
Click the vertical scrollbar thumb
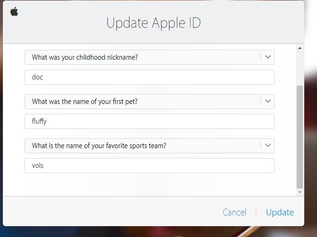[300, 137]
